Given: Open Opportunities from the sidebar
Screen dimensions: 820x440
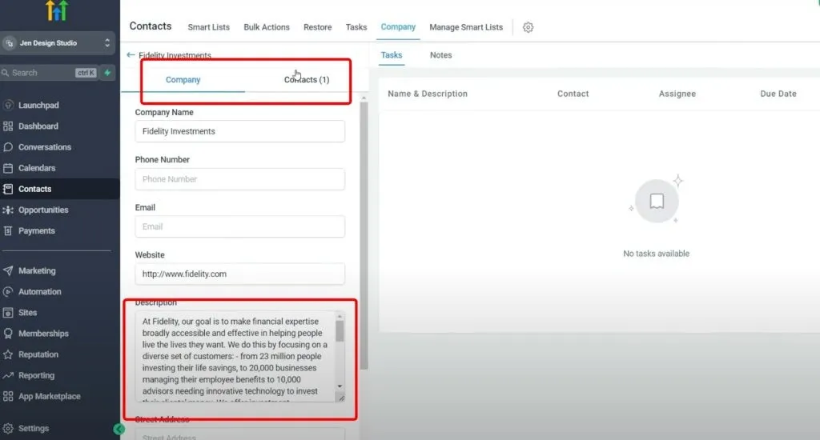Looking at the screenshot, I should pyautogui.click(x=43, y=210).
